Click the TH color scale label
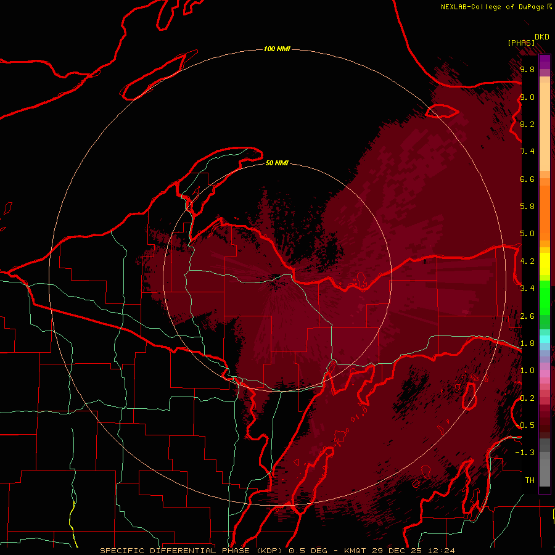 click(x=530, y=480)
